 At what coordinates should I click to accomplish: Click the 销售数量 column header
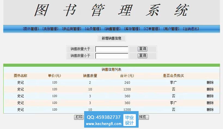point(90,76)
